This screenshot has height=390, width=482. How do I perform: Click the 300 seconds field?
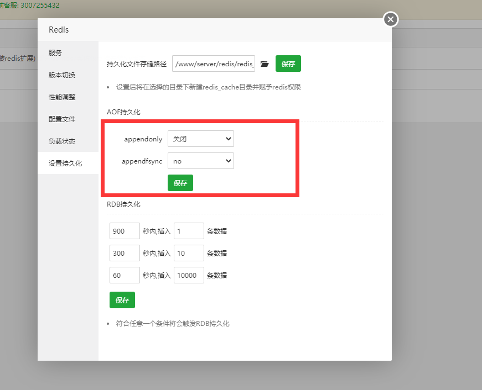(125, 253)
